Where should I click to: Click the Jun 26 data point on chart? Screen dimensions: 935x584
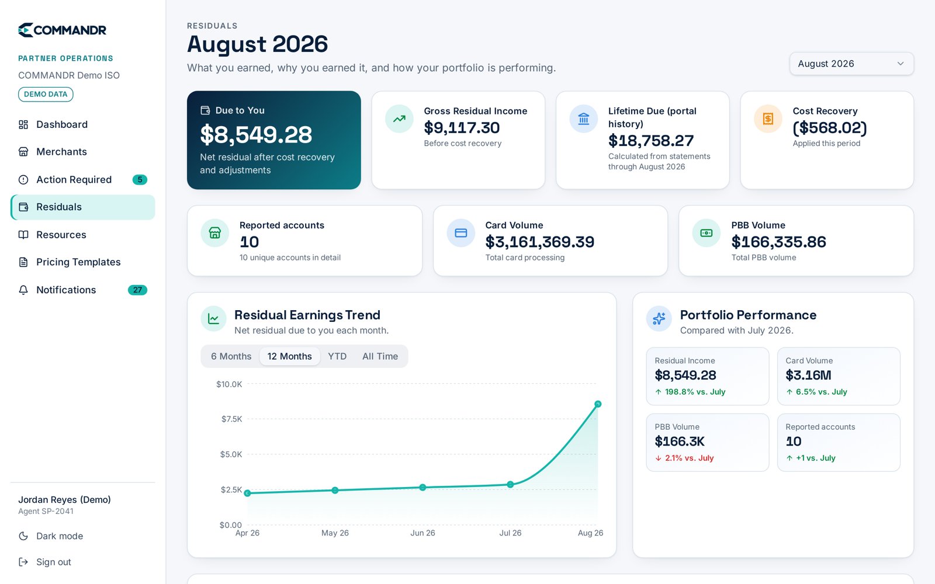(x=423, y=487)
